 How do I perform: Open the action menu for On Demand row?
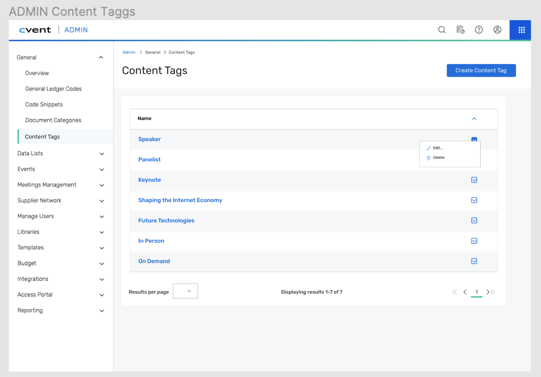474,261
